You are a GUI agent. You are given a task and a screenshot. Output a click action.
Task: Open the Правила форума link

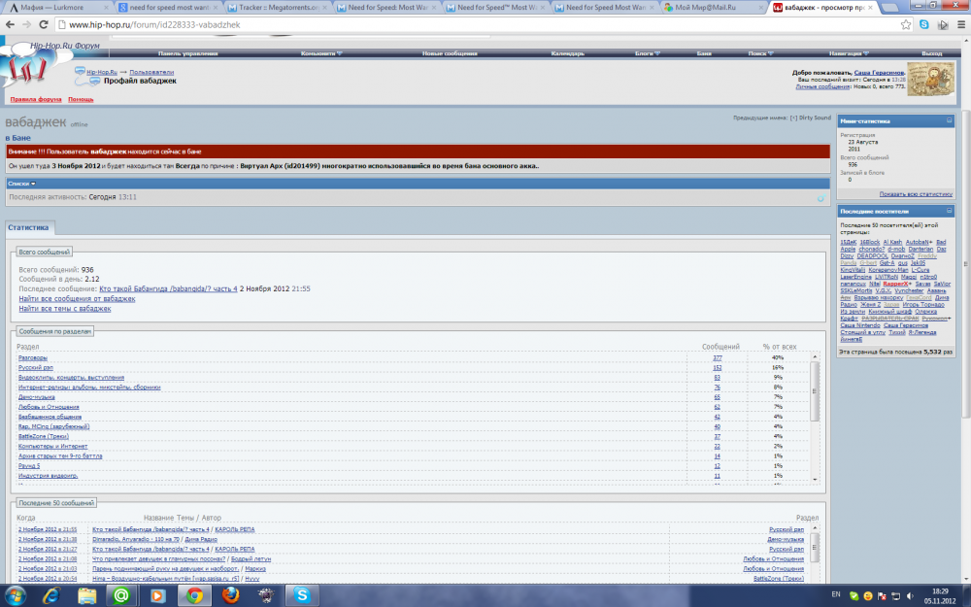36,99
